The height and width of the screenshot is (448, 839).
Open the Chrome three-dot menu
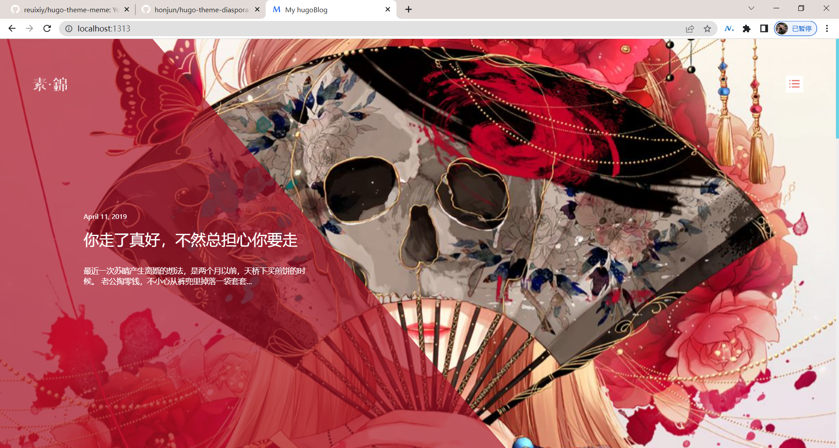827,28
